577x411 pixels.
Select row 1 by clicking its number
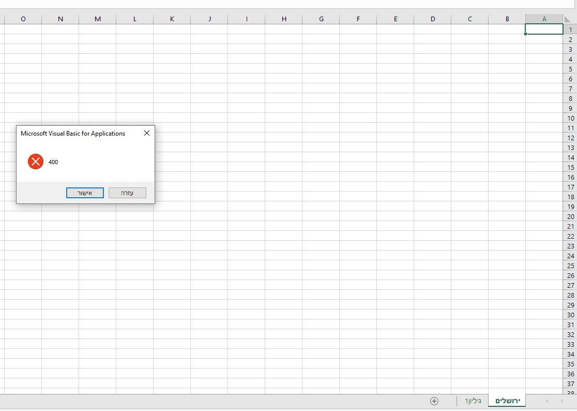tap(570, 29)
